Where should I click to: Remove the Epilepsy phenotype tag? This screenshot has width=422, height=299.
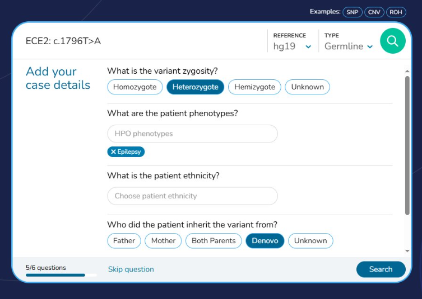(x=114, y=151)
